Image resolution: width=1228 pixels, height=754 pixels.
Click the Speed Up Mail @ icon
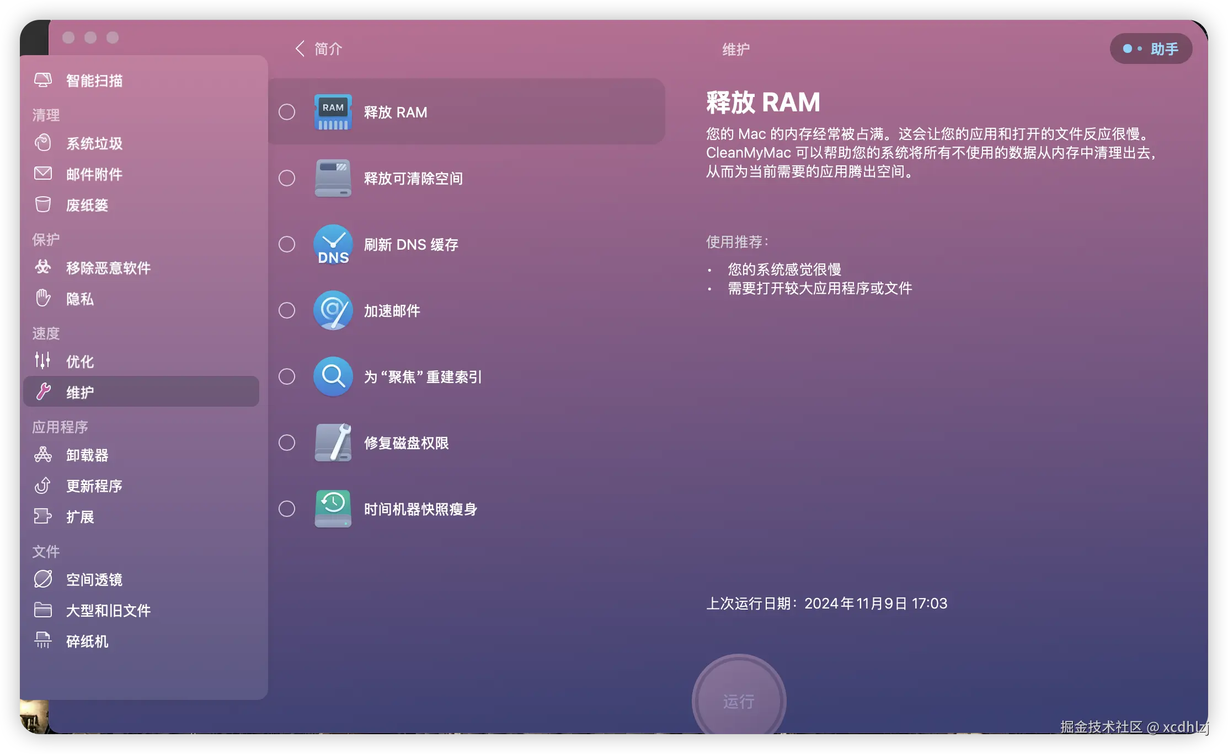click(333, 310)
